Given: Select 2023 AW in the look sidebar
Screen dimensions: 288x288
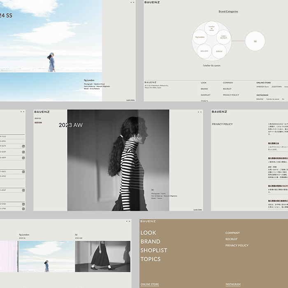Looking at the screenshot, I should pos(38,123).
